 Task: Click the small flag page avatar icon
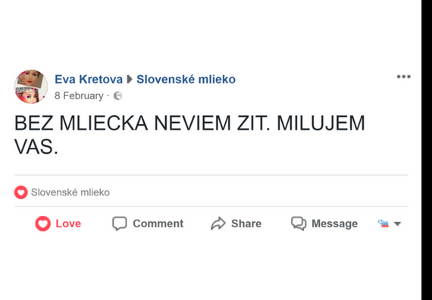click(383, 223)
